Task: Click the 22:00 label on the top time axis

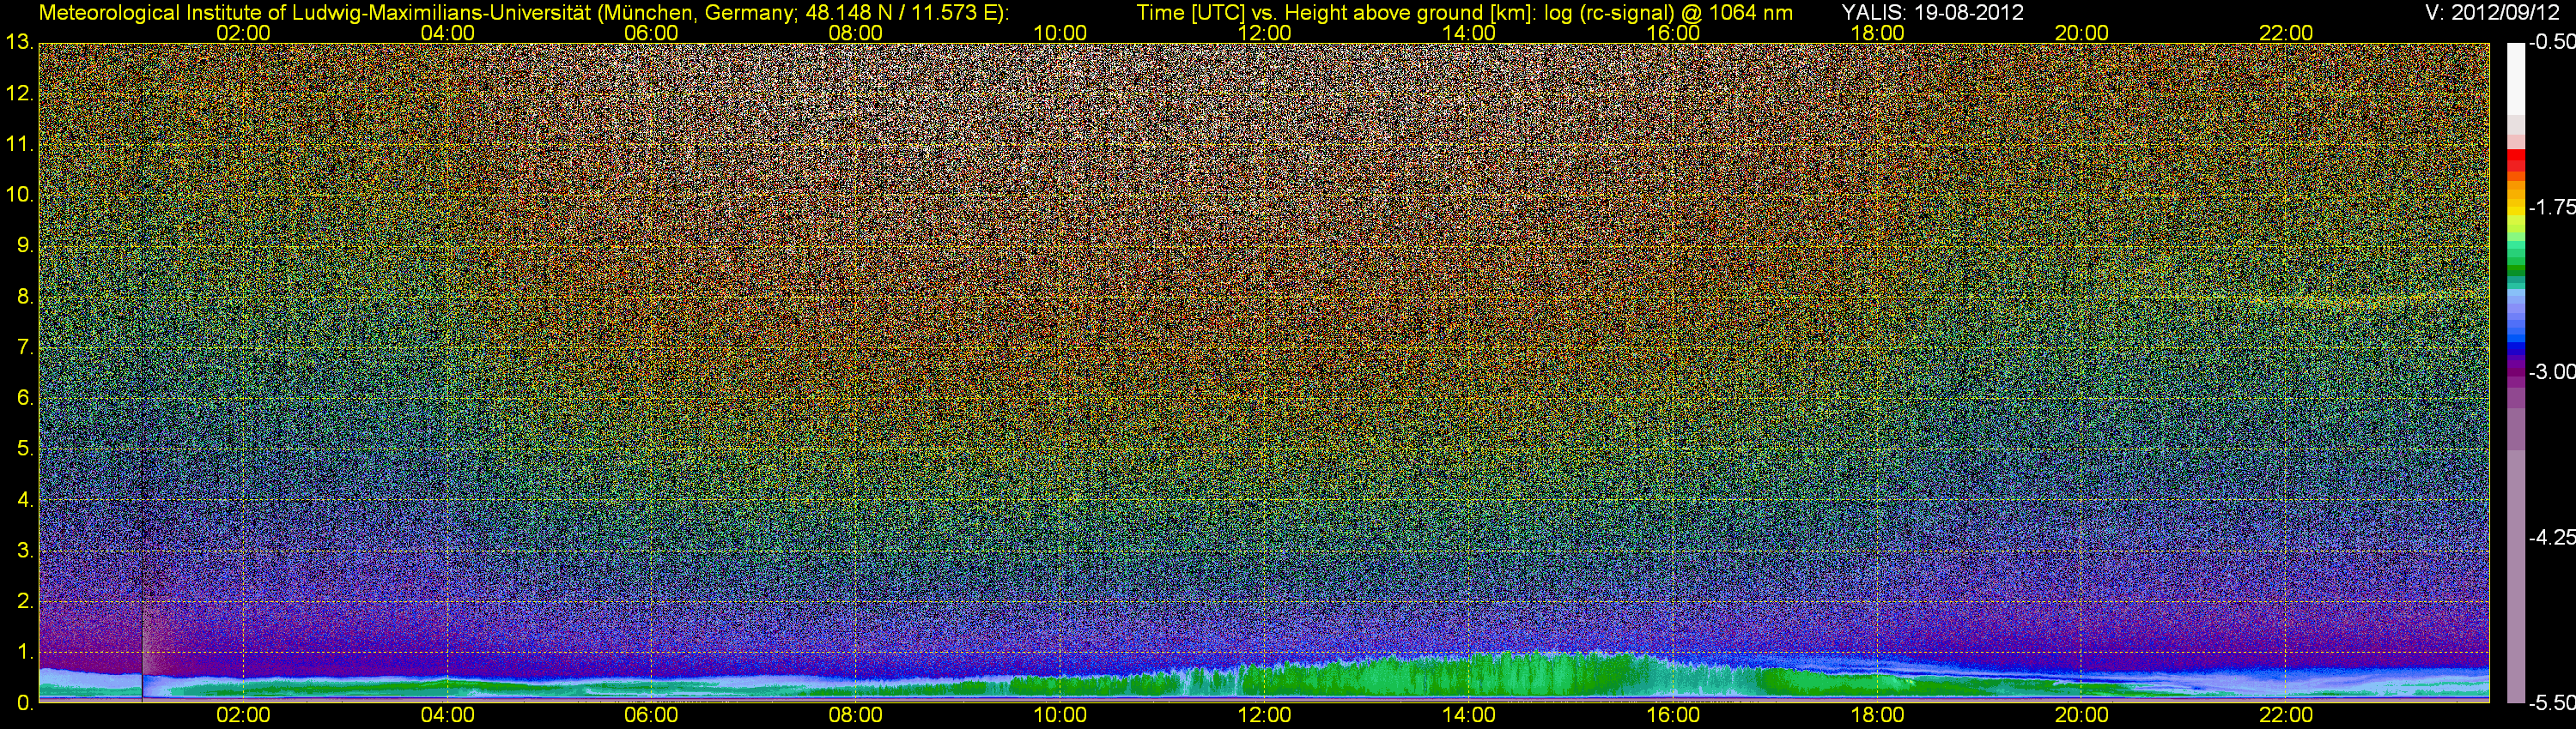Action: (x=2286, y=33)
